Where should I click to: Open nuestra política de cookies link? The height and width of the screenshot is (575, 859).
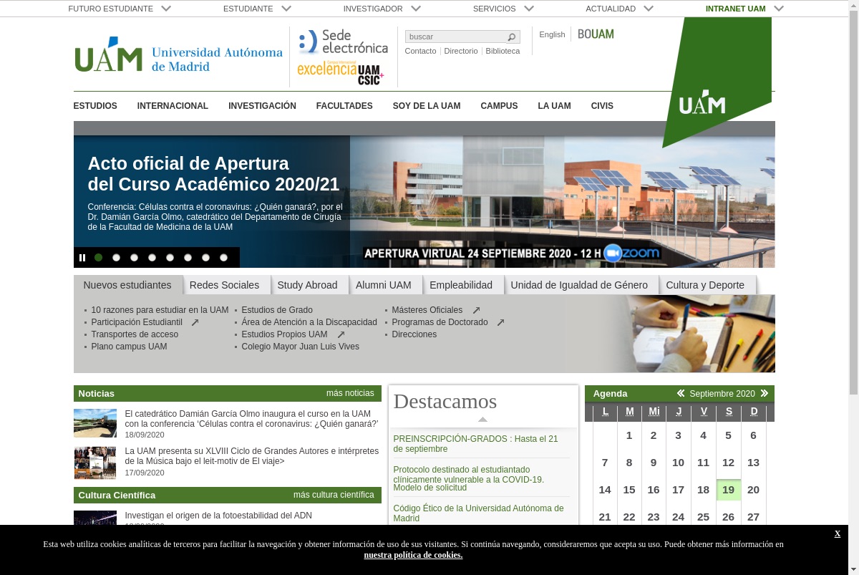tap(413, 555)
